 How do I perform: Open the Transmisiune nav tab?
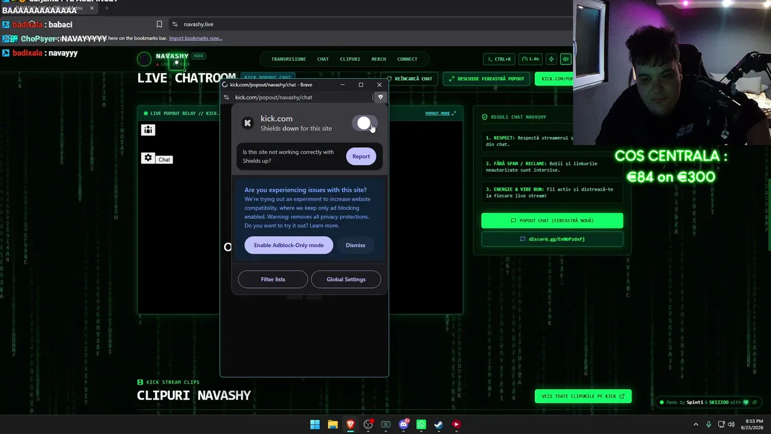tap(289, 59)
